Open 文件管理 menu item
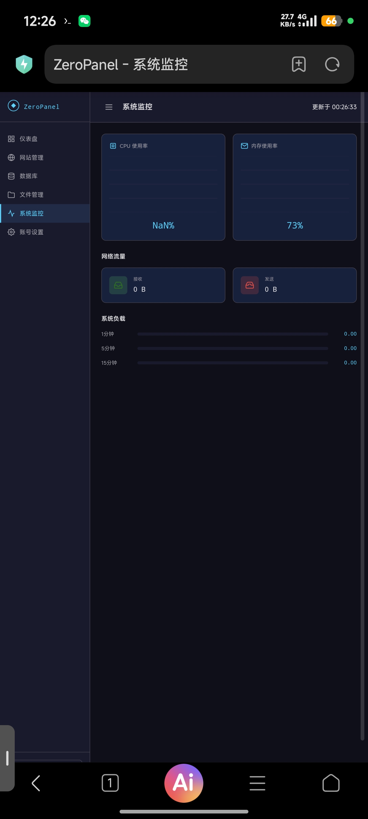Viewport: 368px width, 819px height. (45, 195)
